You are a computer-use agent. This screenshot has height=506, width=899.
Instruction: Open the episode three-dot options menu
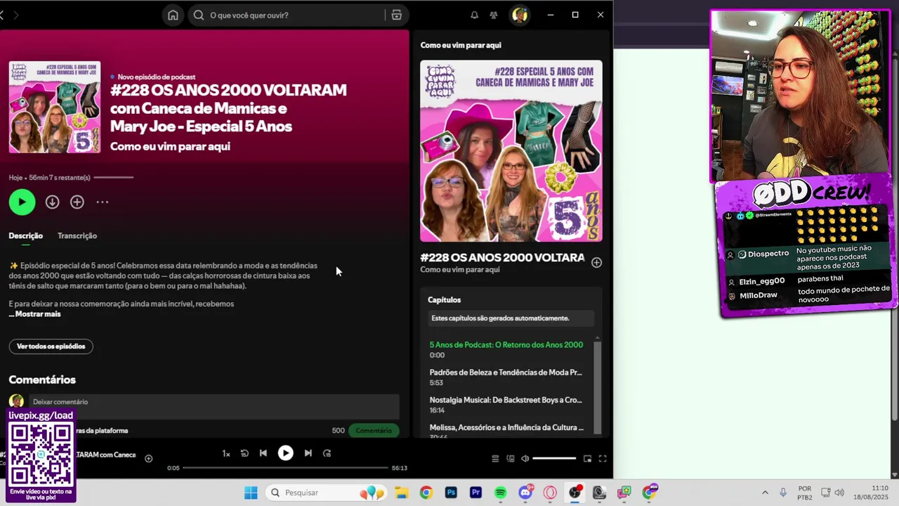click(x=103, y=202)
